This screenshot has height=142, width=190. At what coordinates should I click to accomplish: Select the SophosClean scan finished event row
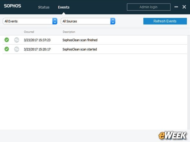pyautogui.click(x=95, y=40)
